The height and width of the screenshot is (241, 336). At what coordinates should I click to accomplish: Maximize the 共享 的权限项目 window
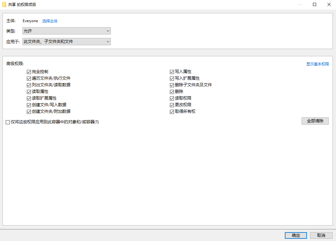pyautogui.click(x=314, y=4)
